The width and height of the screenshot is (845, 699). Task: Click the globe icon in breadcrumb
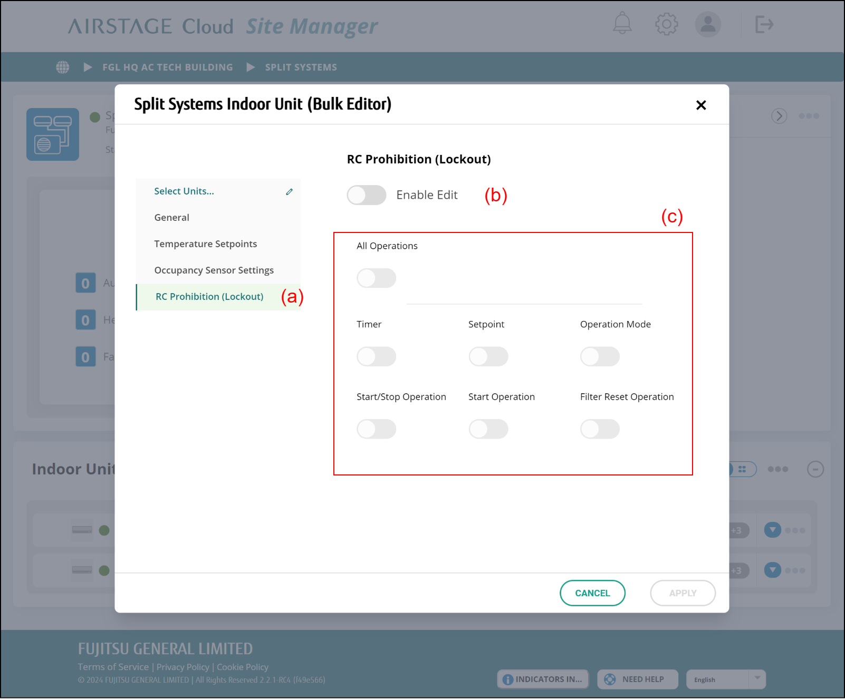coord(63,67)
